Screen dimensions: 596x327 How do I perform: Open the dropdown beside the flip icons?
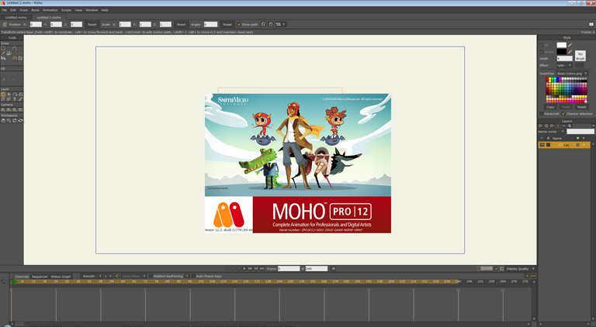[280, 24]
